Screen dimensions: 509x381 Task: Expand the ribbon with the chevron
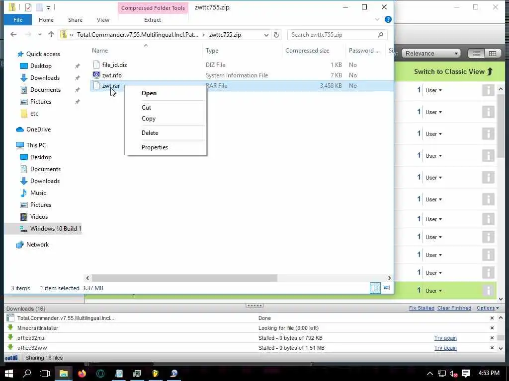[377, 20]
